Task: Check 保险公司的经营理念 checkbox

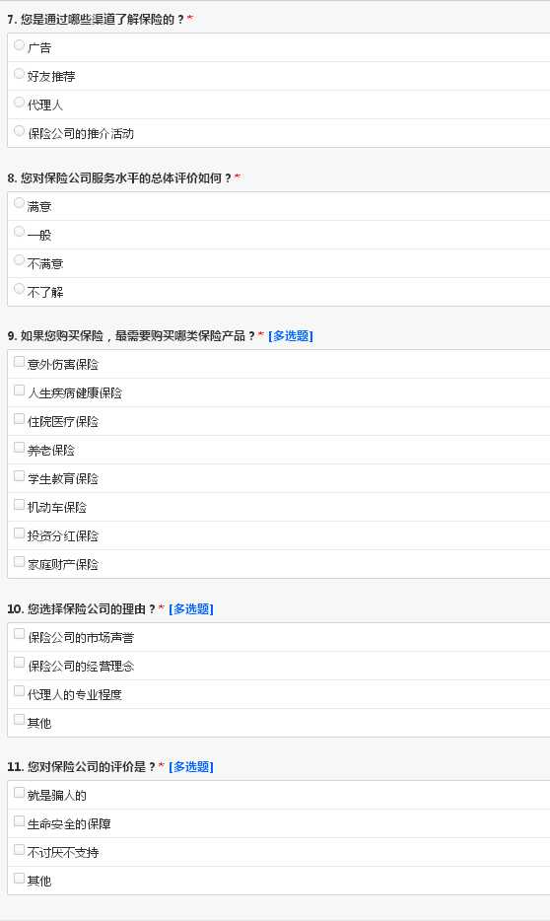Action: 20,664
